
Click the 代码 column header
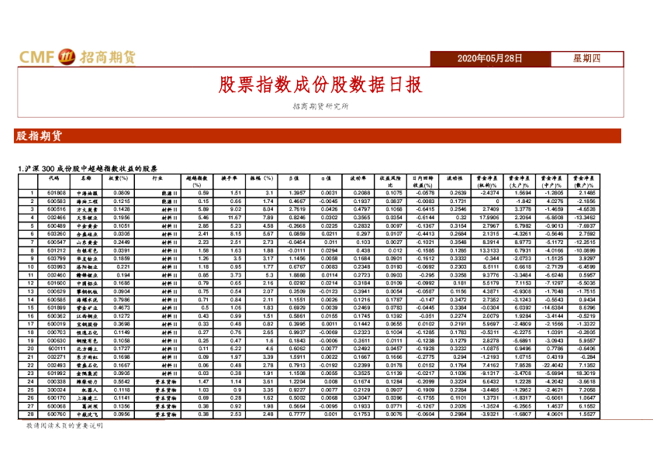[x=56, y=177]
